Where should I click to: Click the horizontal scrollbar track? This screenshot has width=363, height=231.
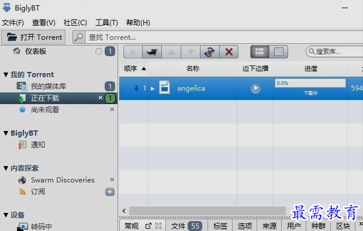(207, 211)
